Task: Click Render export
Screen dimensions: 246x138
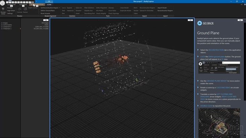Action: (x=136, y=11)
